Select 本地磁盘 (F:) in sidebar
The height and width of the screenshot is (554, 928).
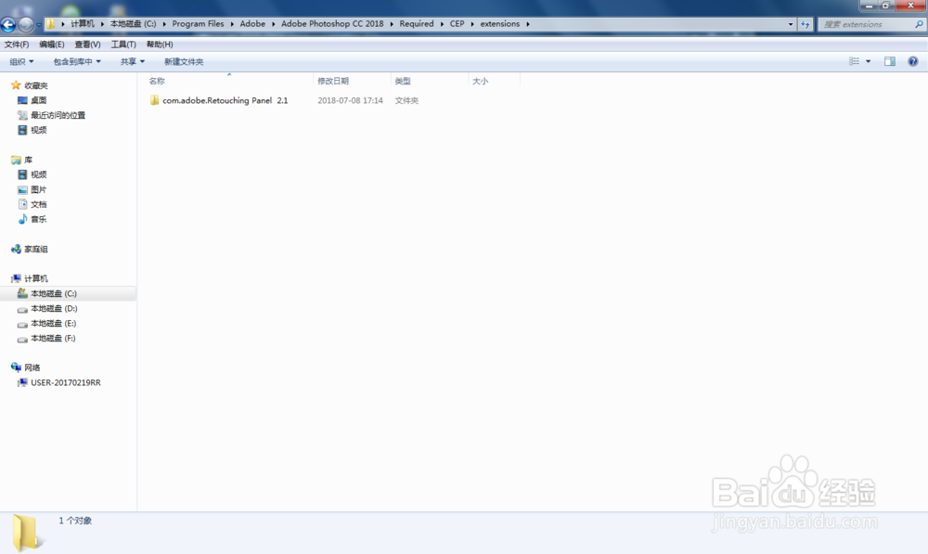click(53, 338)
